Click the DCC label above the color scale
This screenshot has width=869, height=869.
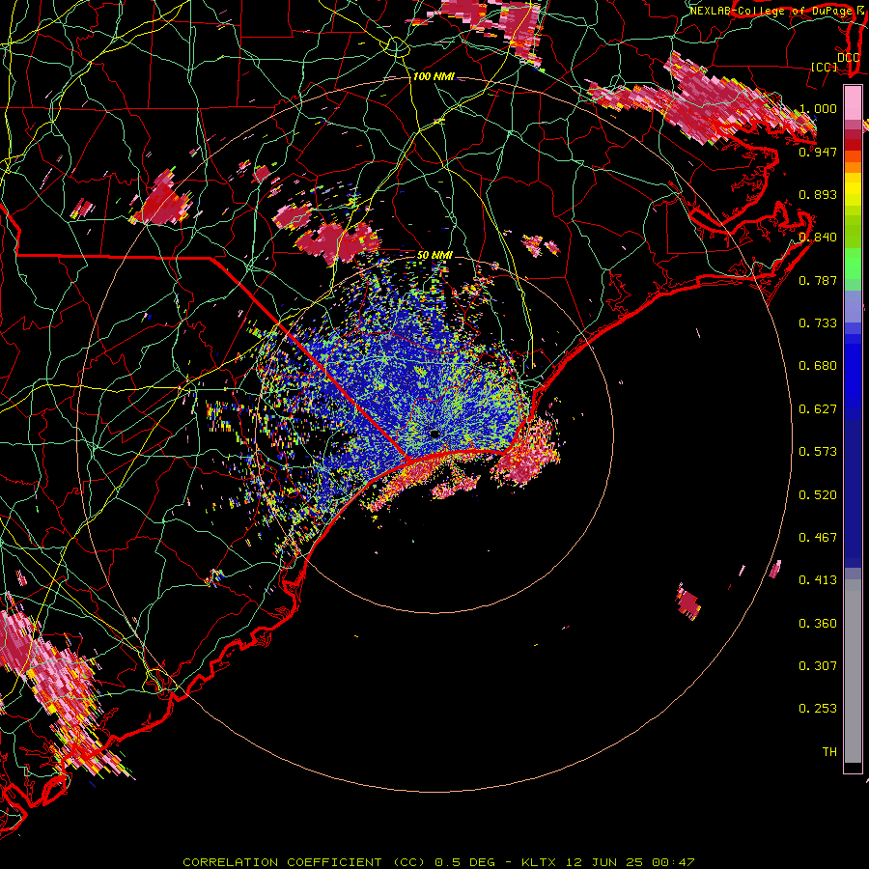848,58
